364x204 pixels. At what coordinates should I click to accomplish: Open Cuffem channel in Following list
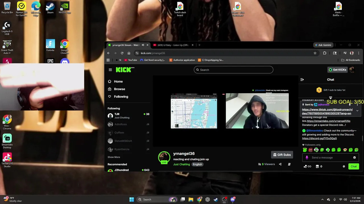click(129, 133)
